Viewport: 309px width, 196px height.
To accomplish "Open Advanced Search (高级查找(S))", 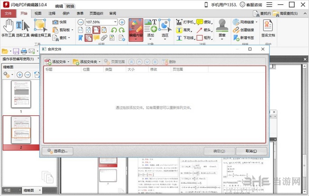I will pos(285,13).
